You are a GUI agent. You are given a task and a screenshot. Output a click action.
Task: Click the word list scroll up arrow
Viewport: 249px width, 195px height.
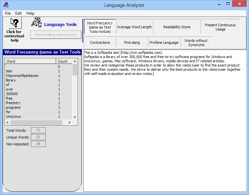(75, 61)
